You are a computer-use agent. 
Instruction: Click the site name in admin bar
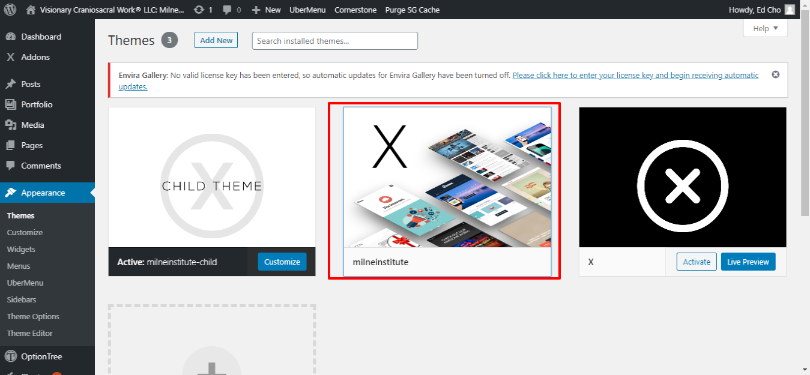point(112,10)
